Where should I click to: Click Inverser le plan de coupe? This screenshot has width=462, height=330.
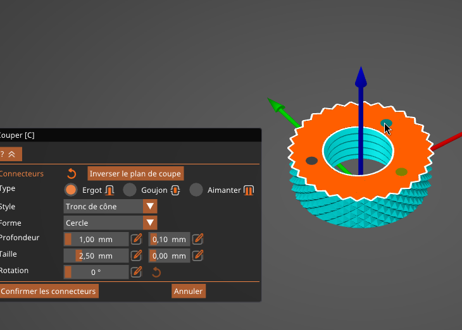click(x=135, y=174)
